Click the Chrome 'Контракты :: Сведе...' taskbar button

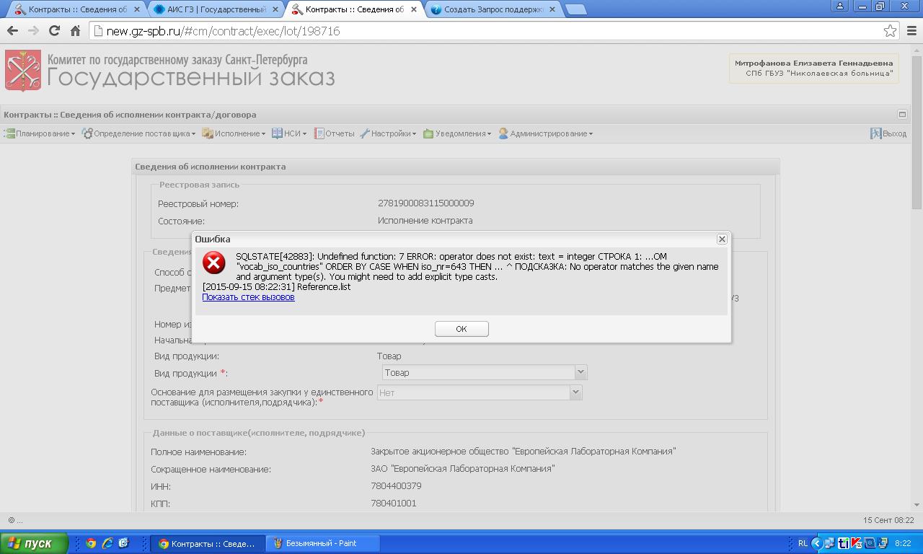207,543
